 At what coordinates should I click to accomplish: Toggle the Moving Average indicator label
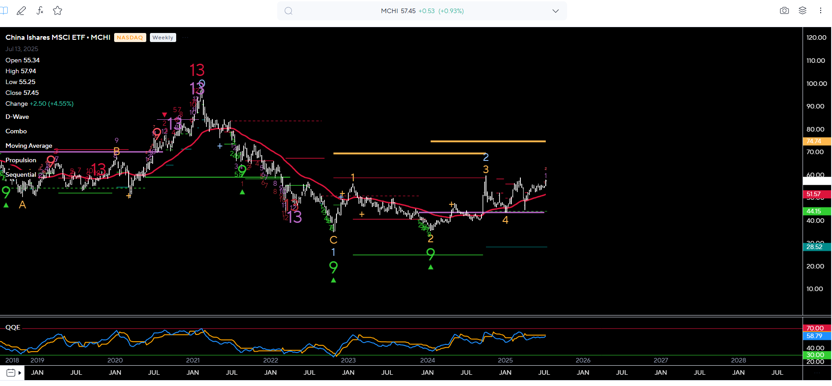click(29, 146)
